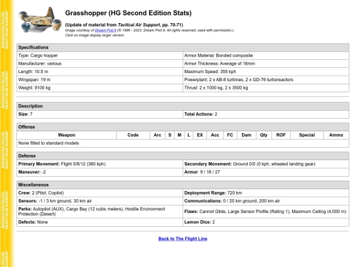Screen dimensions: 356x267
Task: Open the larger Grasshopper image
Action: [x=40, y=20]
